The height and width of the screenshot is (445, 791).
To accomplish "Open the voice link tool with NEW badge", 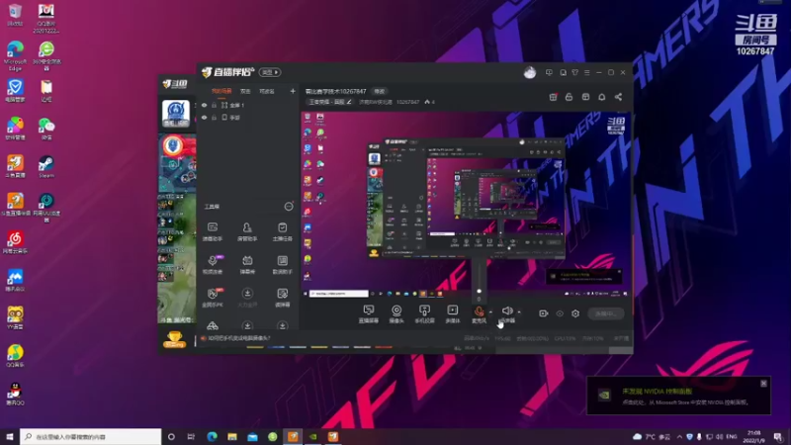I will click(213, 264).
